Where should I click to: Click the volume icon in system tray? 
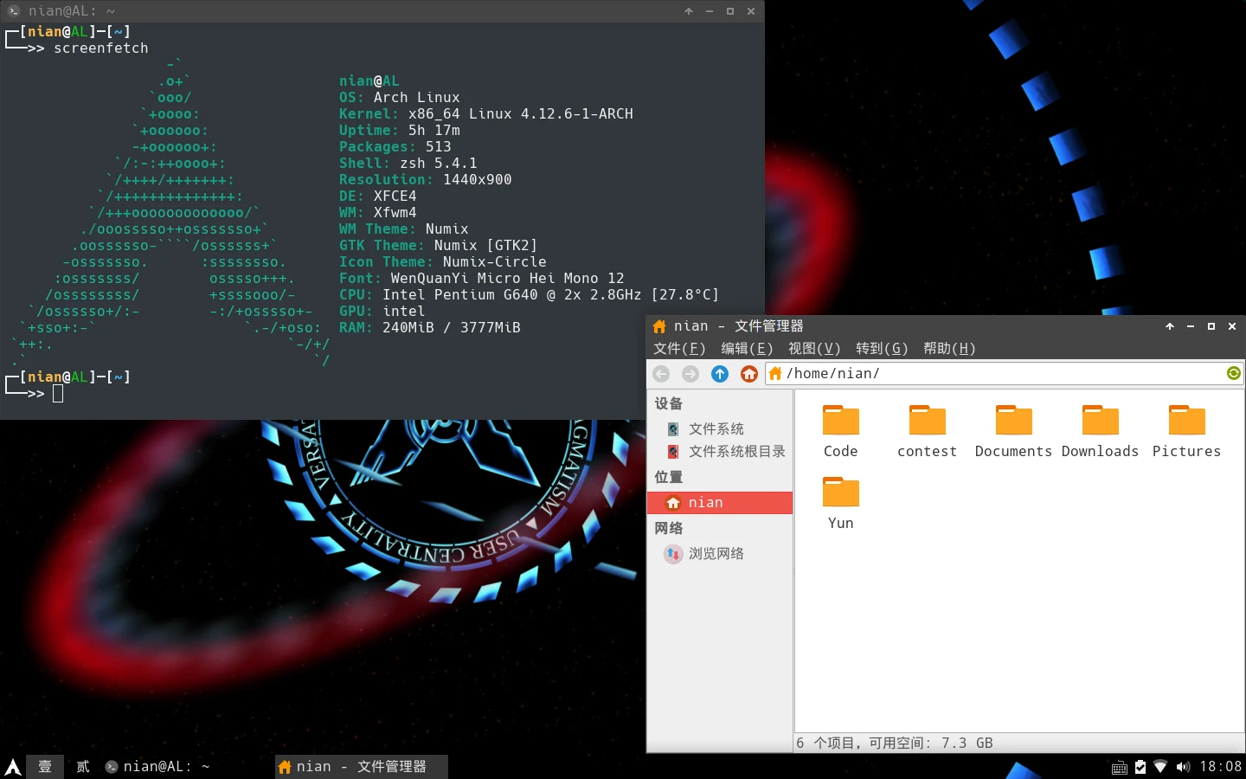point(1183,767)
